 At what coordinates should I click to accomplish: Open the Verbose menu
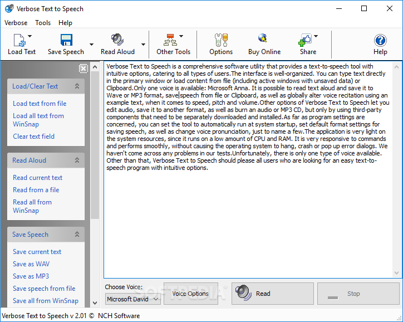point(16,23)
